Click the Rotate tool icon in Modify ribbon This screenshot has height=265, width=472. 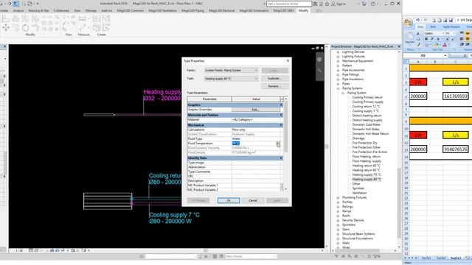(x=26, y=28)
